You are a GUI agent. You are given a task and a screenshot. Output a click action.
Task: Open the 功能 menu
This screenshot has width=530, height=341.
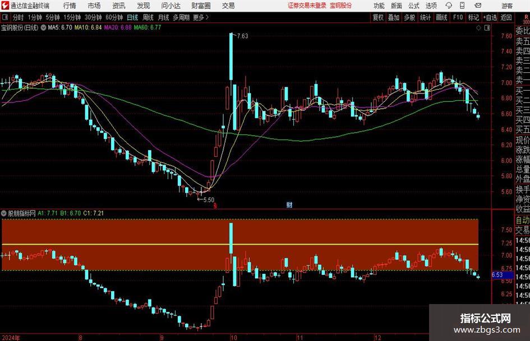(x=379, y=6)
